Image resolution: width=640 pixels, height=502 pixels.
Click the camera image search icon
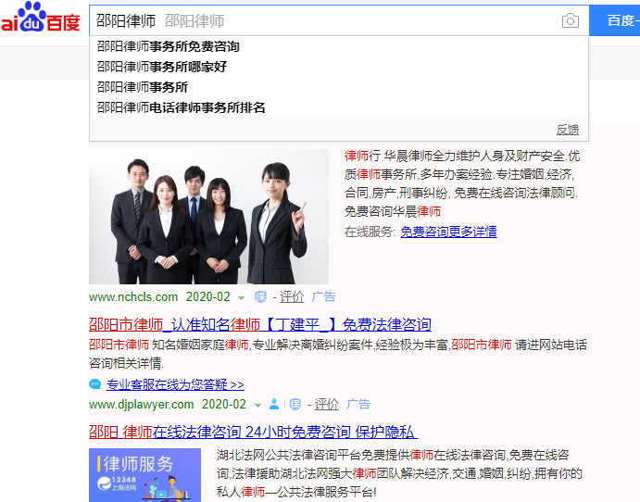[x=571, y=21]
